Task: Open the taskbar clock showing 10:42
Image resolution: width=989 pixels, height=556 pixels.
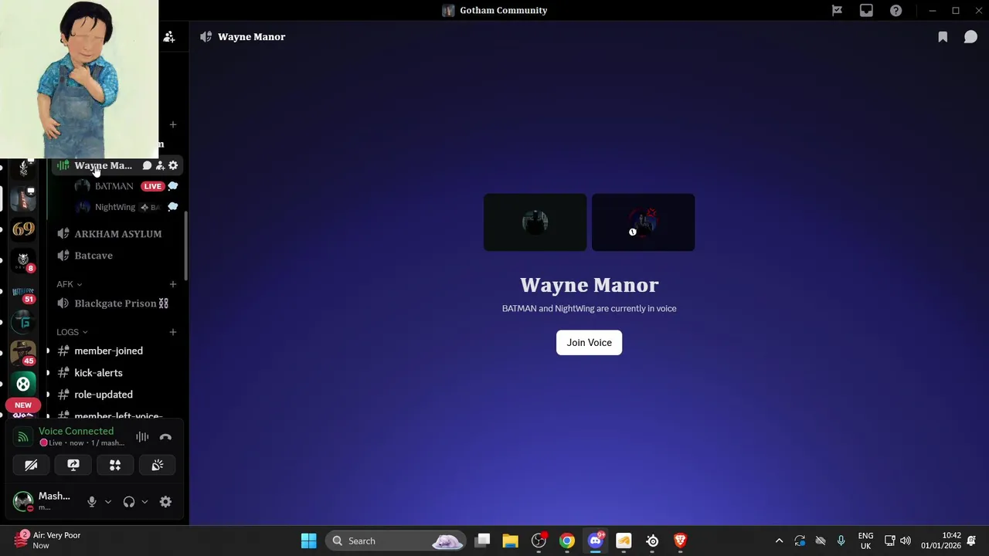Action: pos(941,541)
